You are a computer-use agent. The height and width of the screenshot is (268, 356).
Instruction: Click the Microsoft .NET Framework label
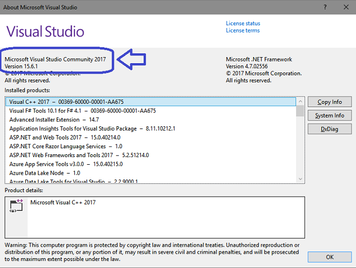pos(259,59)
